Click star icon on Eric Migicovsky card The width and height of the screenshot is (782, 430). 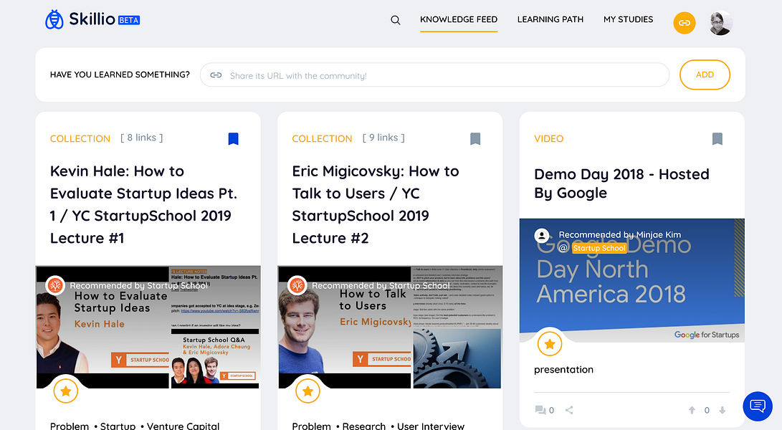307,391
